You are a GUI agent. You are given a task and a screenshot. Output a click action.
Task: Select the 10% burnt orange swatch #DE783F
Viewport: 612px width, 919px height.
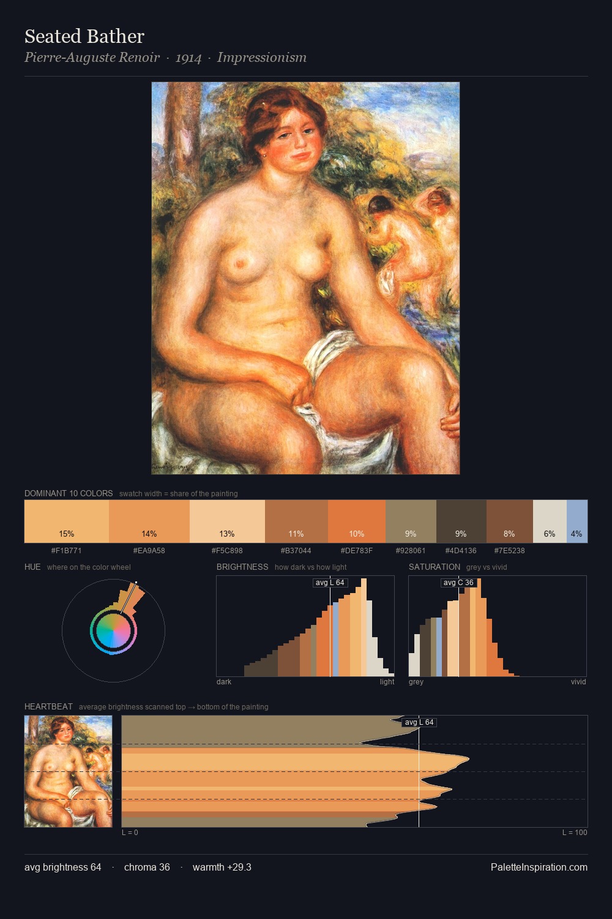tap(357, 521)
